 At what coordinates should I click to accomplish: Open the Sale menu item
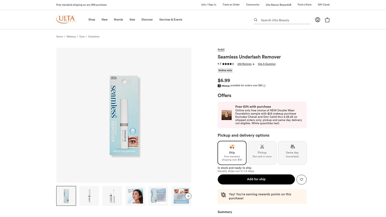click(x=132, y=20)
